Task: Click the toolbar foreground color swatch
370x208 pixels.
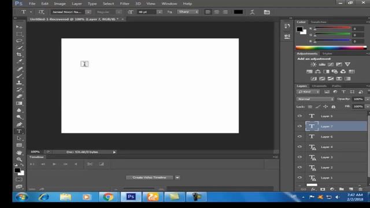Action: point(17,170)
